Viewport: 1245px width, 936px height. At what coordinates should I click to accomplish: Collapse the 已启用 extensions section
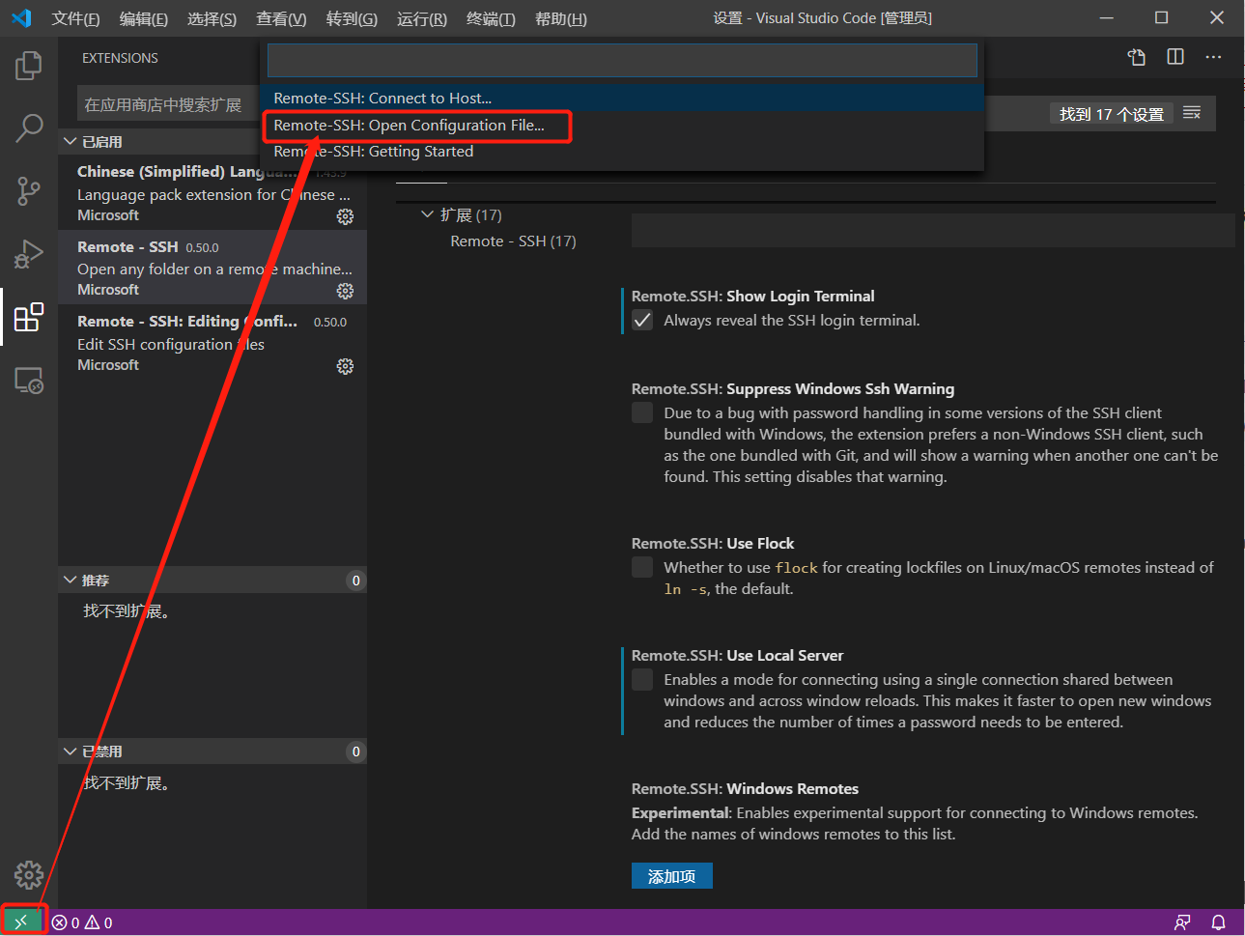pyautogui.click(x=71, y=142)
